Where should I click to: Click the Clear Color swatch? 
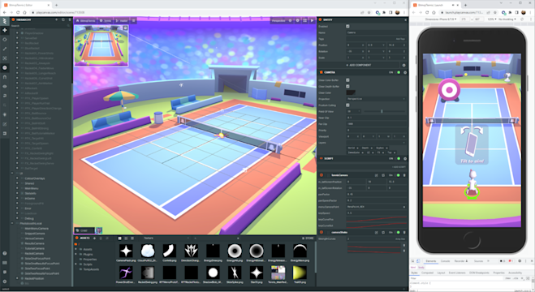pos(351,92)
